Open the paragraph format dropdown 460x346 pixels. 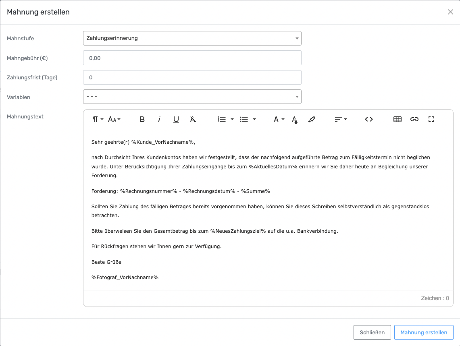tap(98, 119)
